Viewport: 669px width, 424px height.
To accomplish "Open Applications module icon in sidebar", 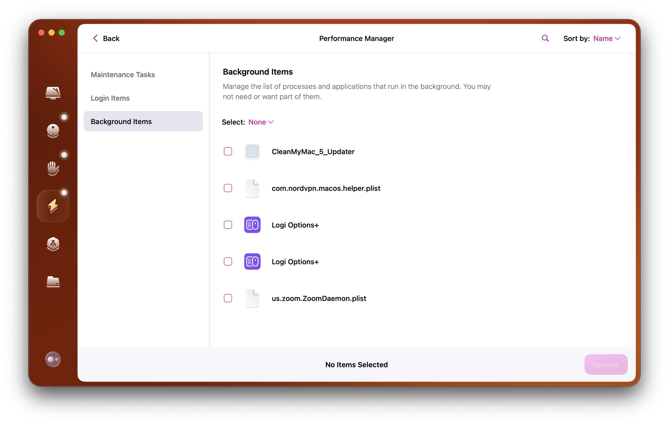I will pos(53,244).
